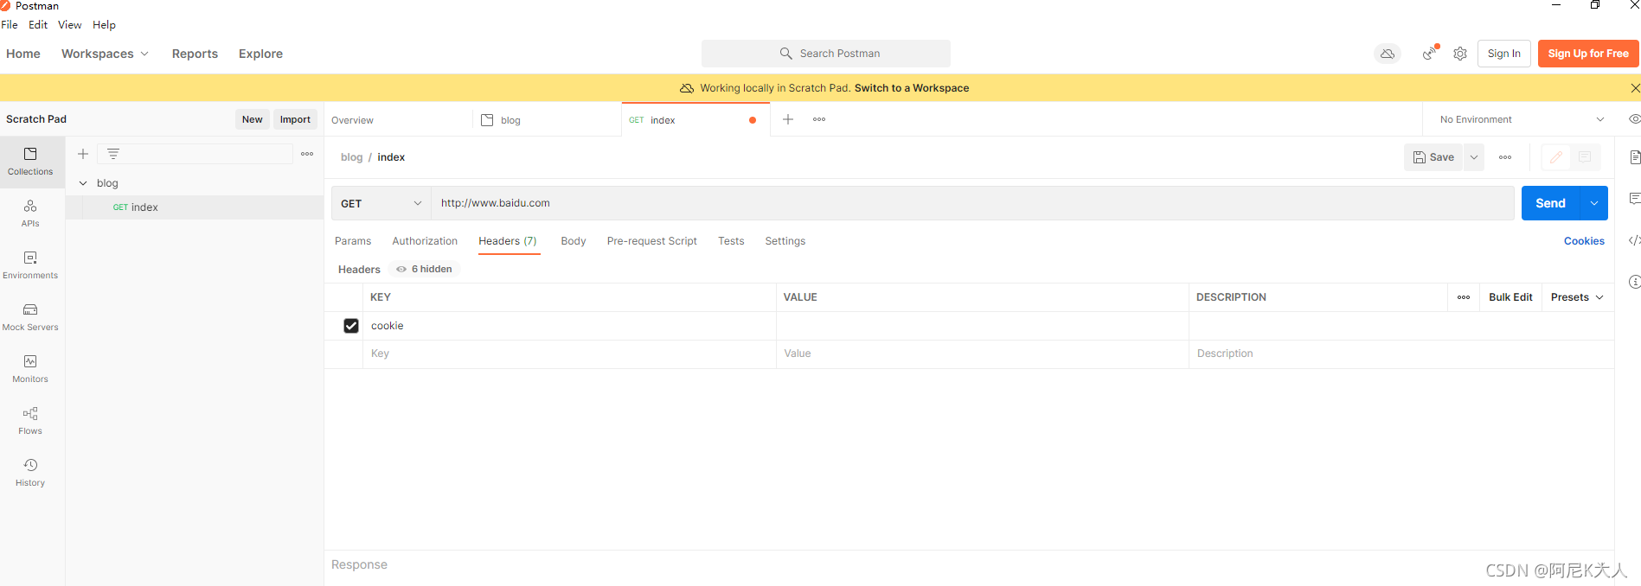Open the File menu

(10, 25)
